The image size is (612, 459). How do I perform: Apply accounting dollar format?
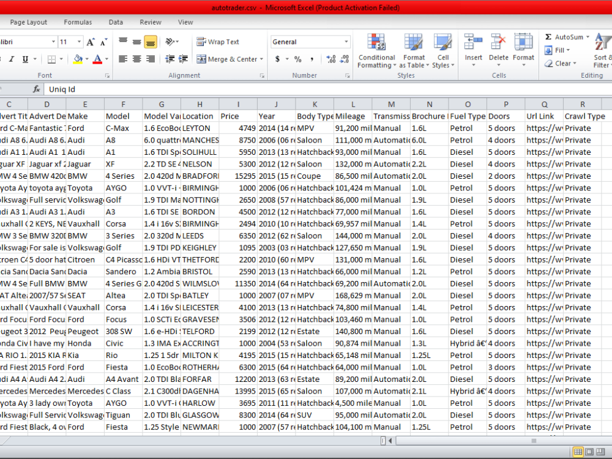coord(277,59)
